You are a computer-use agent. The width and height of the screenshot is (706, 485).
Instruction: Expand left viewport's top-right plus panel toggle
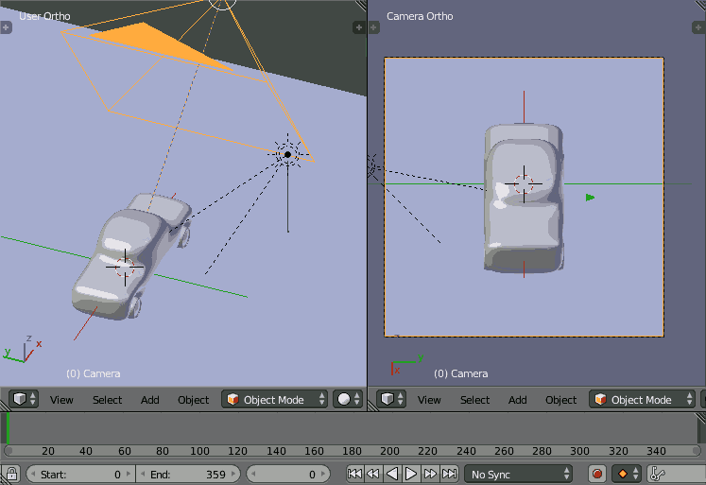pos(359,27)
